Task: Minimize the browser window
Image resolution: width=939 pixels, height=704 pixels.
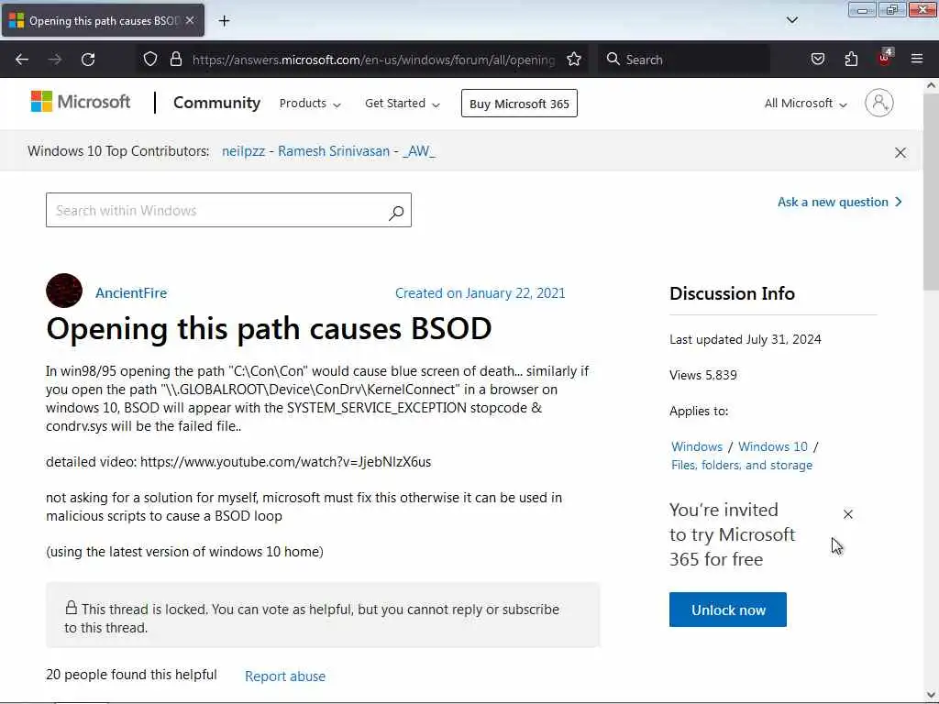Action: coord(862,10)
